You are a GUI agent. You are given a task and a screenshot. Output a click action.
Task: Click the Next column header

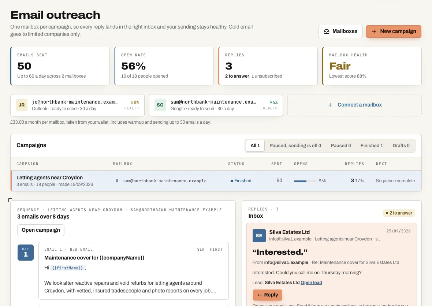tap(381, 164)
